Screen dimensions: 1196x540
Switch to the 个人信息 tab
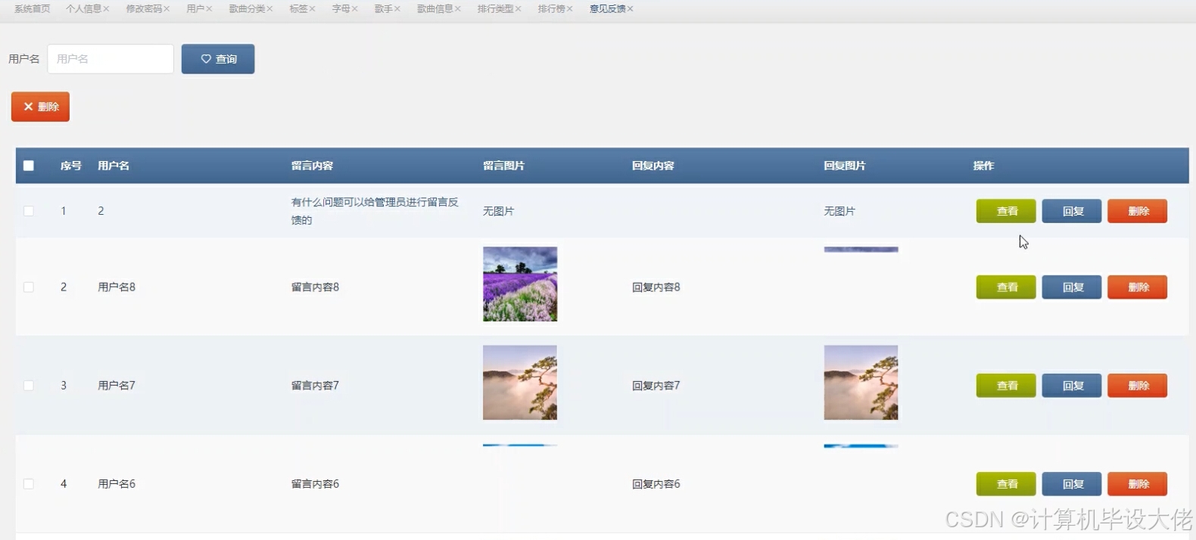click(83, 9)
